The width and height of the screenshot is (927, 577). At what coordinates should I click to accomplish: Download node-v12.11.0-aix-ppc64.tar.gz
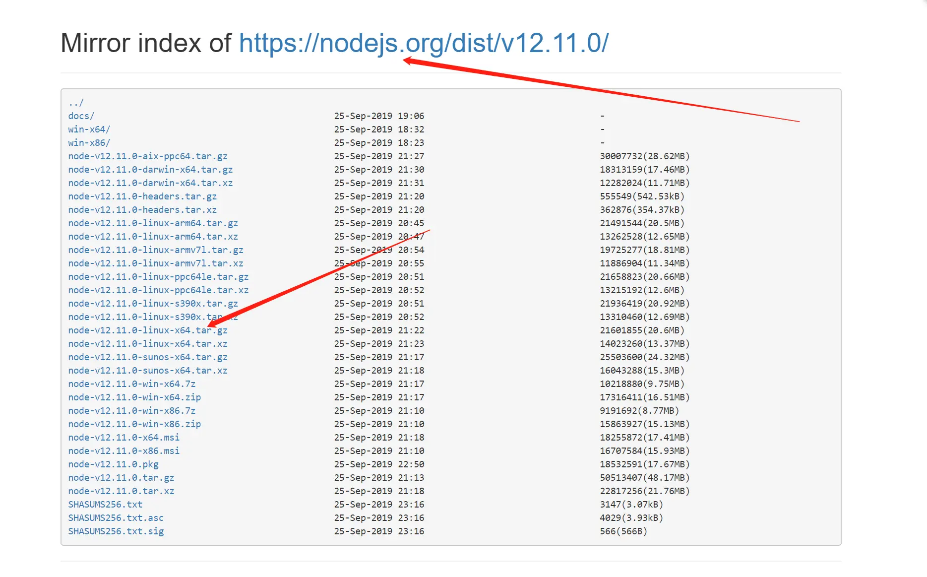click(148, 156)
